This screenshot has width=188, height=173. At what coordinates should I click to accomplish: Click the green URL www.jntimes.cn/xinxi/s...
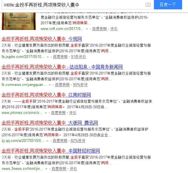[x=22, y=113]
